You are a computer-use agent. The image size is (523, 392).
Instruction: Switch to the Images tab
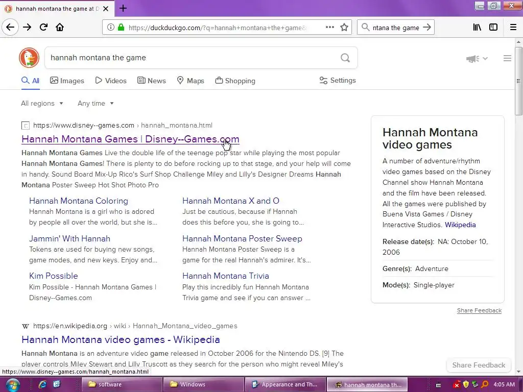[67, 81]
